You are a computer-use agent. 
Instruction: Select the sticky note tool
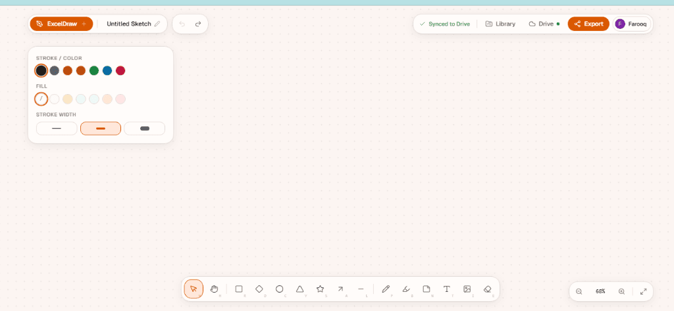(427, 289)
